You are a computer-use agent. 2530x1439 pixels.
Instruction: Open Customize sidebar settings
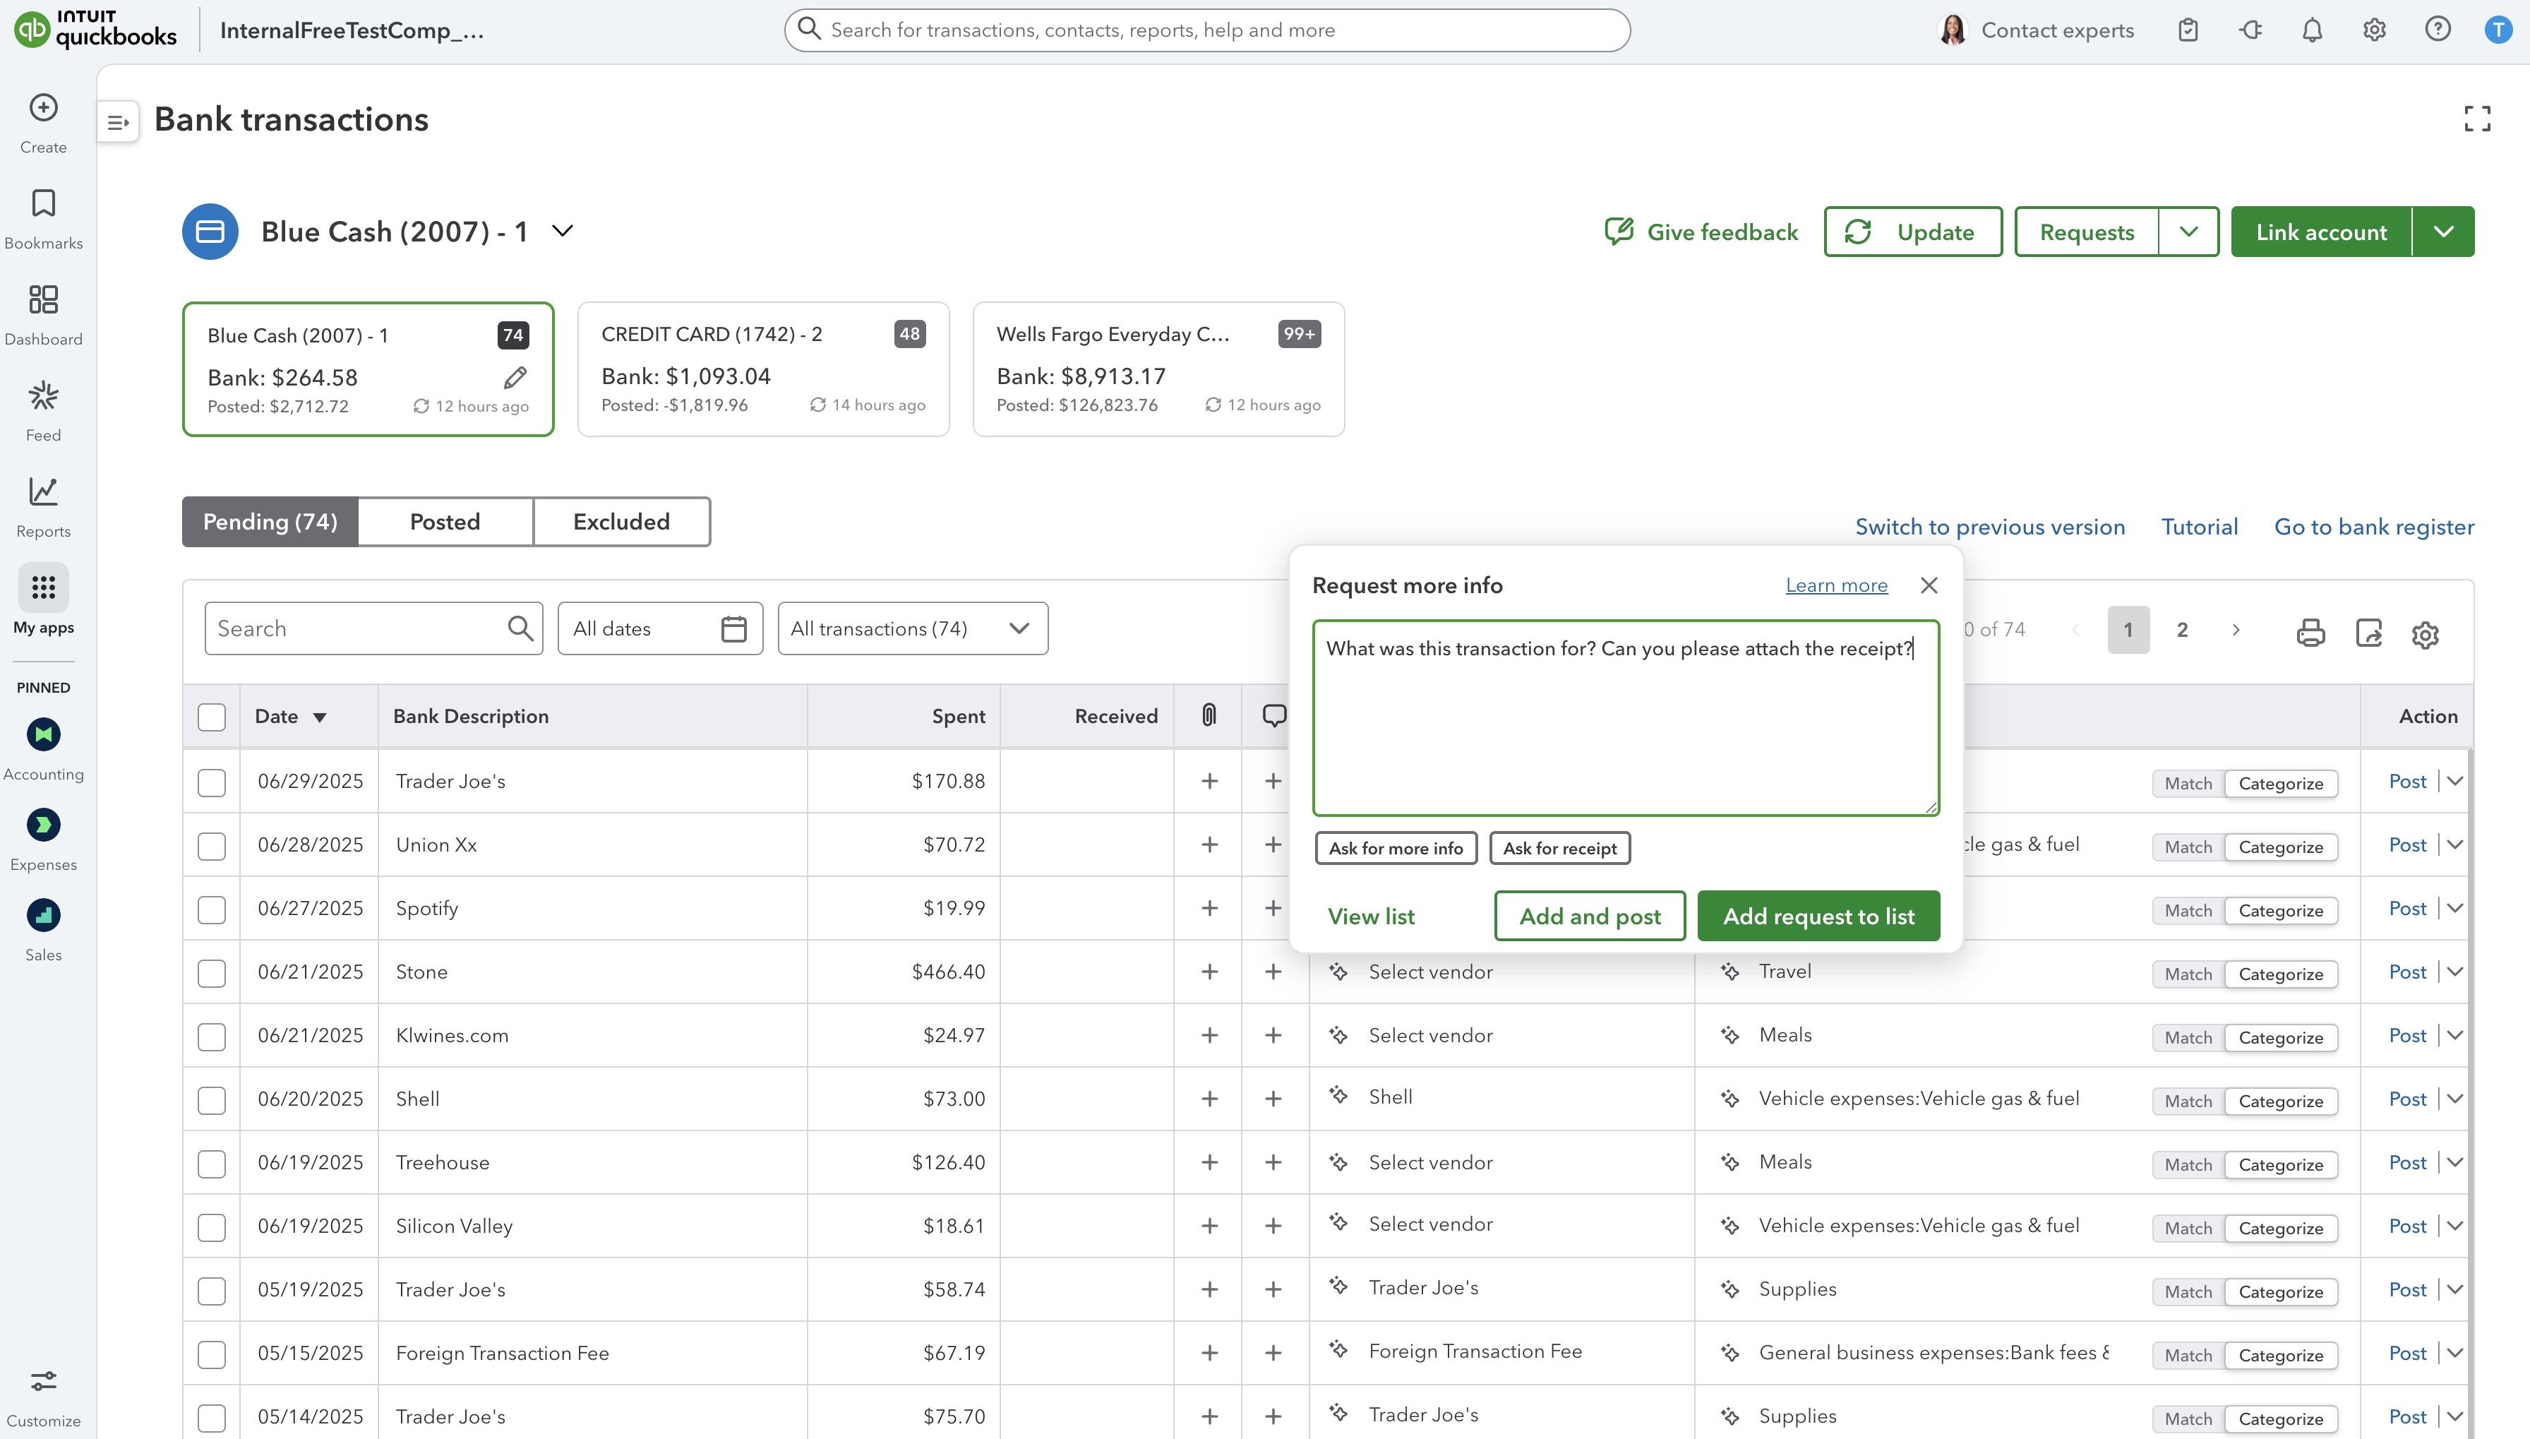pyautogui.click(x=44, y=1395)
